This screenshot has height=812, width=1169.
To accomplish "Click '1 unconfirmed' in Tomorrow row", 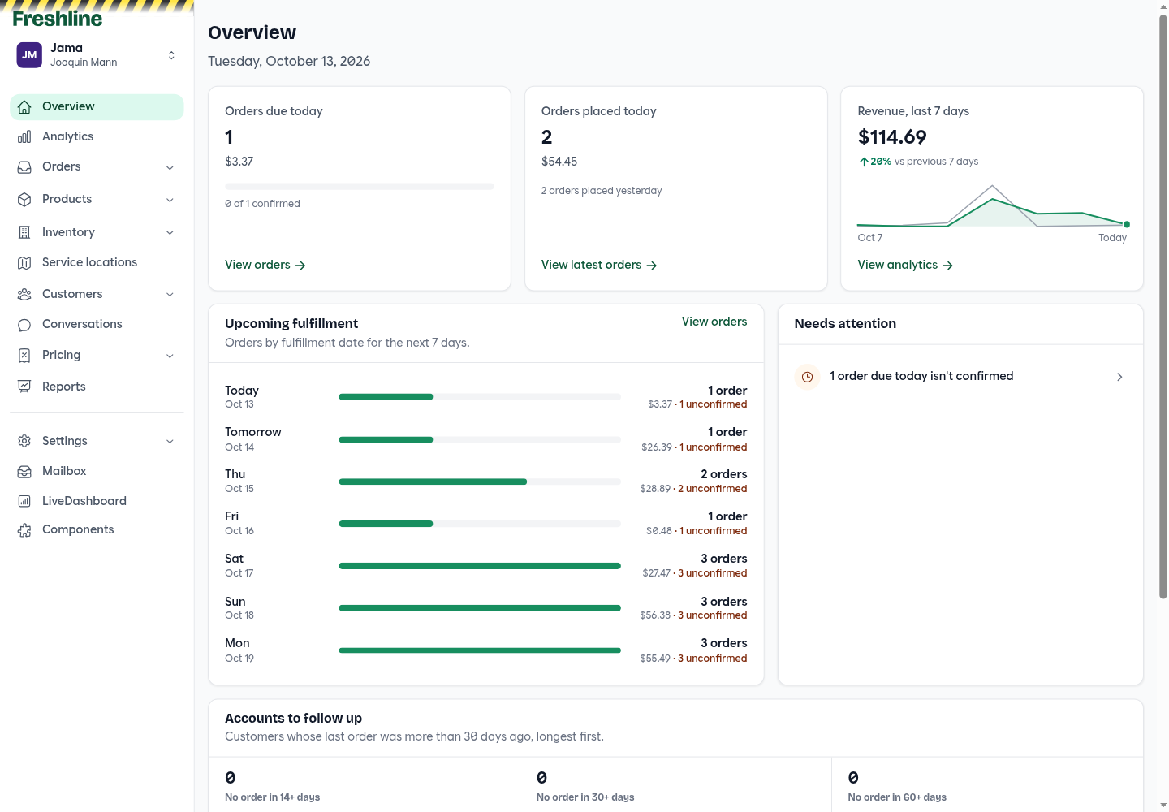I will pyautogui.click(x=714, y=447).
